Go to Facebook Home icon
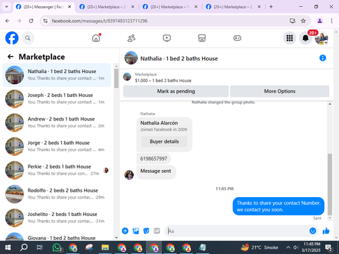This screenshot has height=254, width=339. tap(96, 38)
